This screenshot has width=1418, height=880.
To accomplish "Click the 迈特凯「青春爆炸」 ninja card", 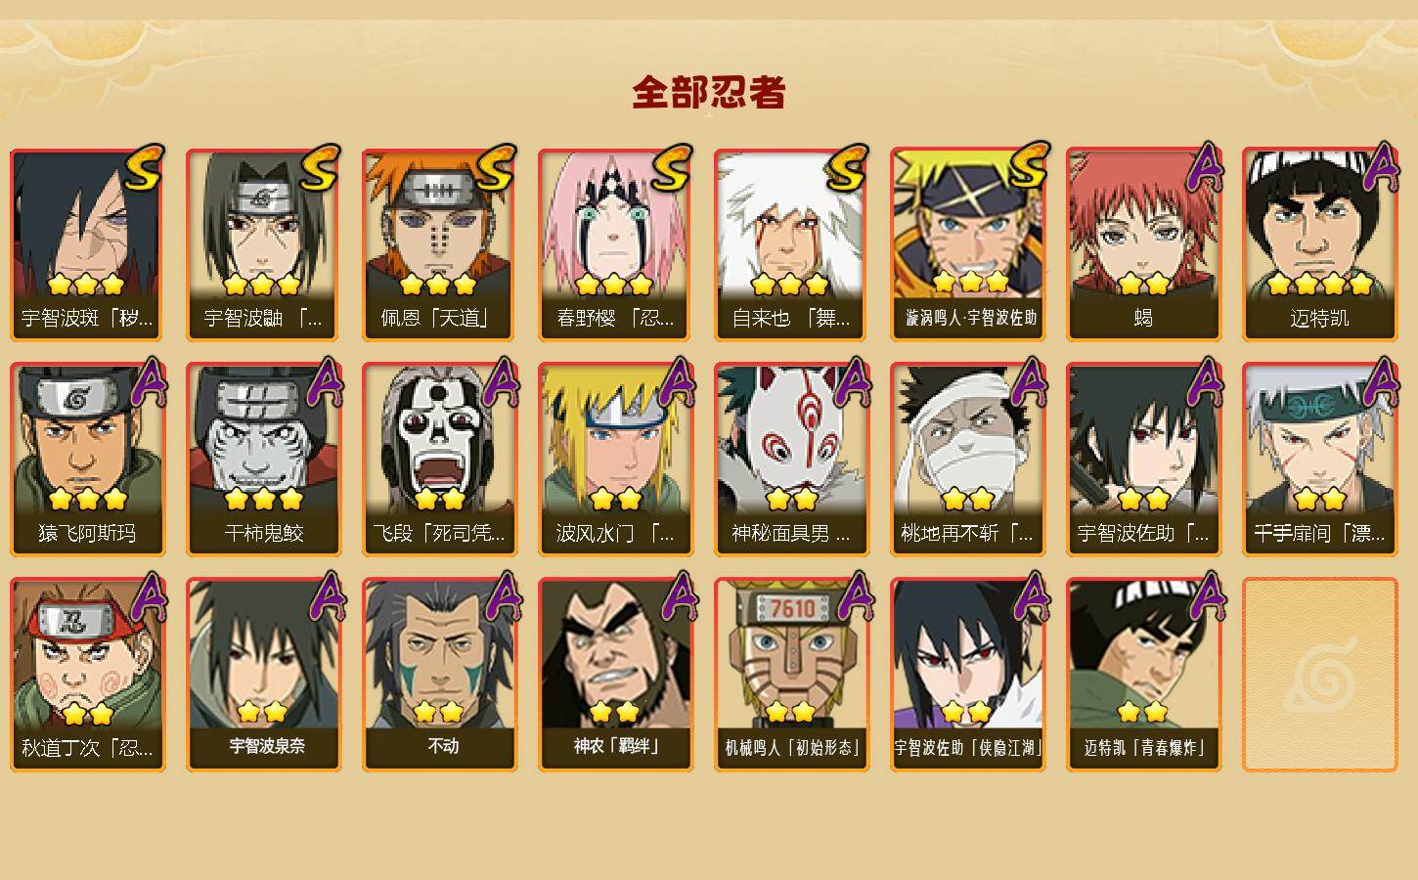I will coord(1143,675).
